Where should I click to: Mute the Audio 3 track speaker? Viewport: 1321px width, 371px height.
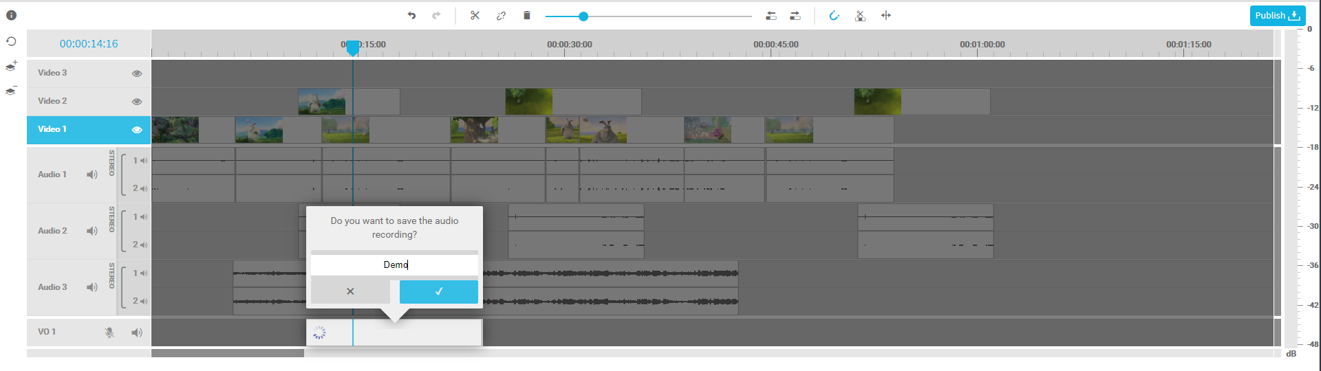[92, 287]
